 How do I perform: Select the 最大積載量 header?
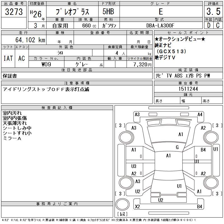(x=139, y=47)
